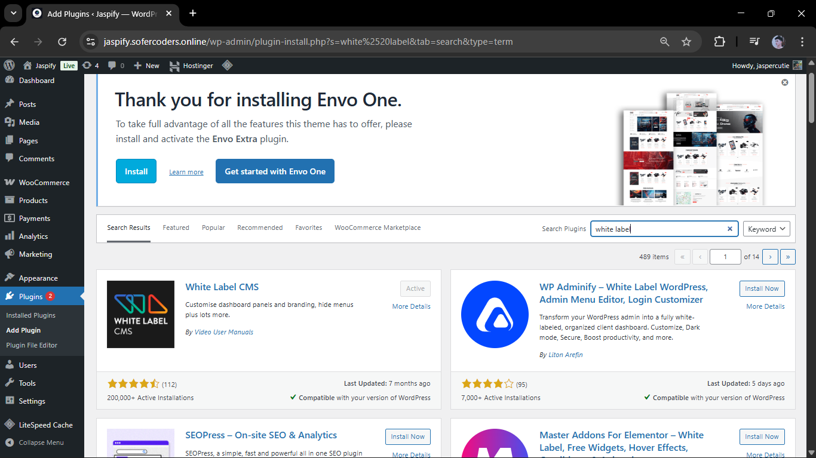Switch to the Featured tab
This screenshot has height=458, width=816.
pos(176,228)
